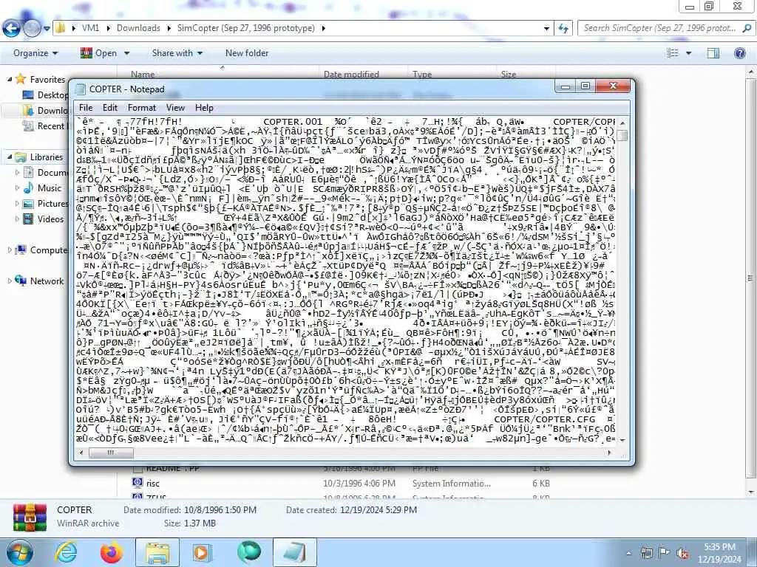This screenshot has width=757, height=567.
Task: Click Notepad horizontal scroll left arrow
Action: [81, 453]
